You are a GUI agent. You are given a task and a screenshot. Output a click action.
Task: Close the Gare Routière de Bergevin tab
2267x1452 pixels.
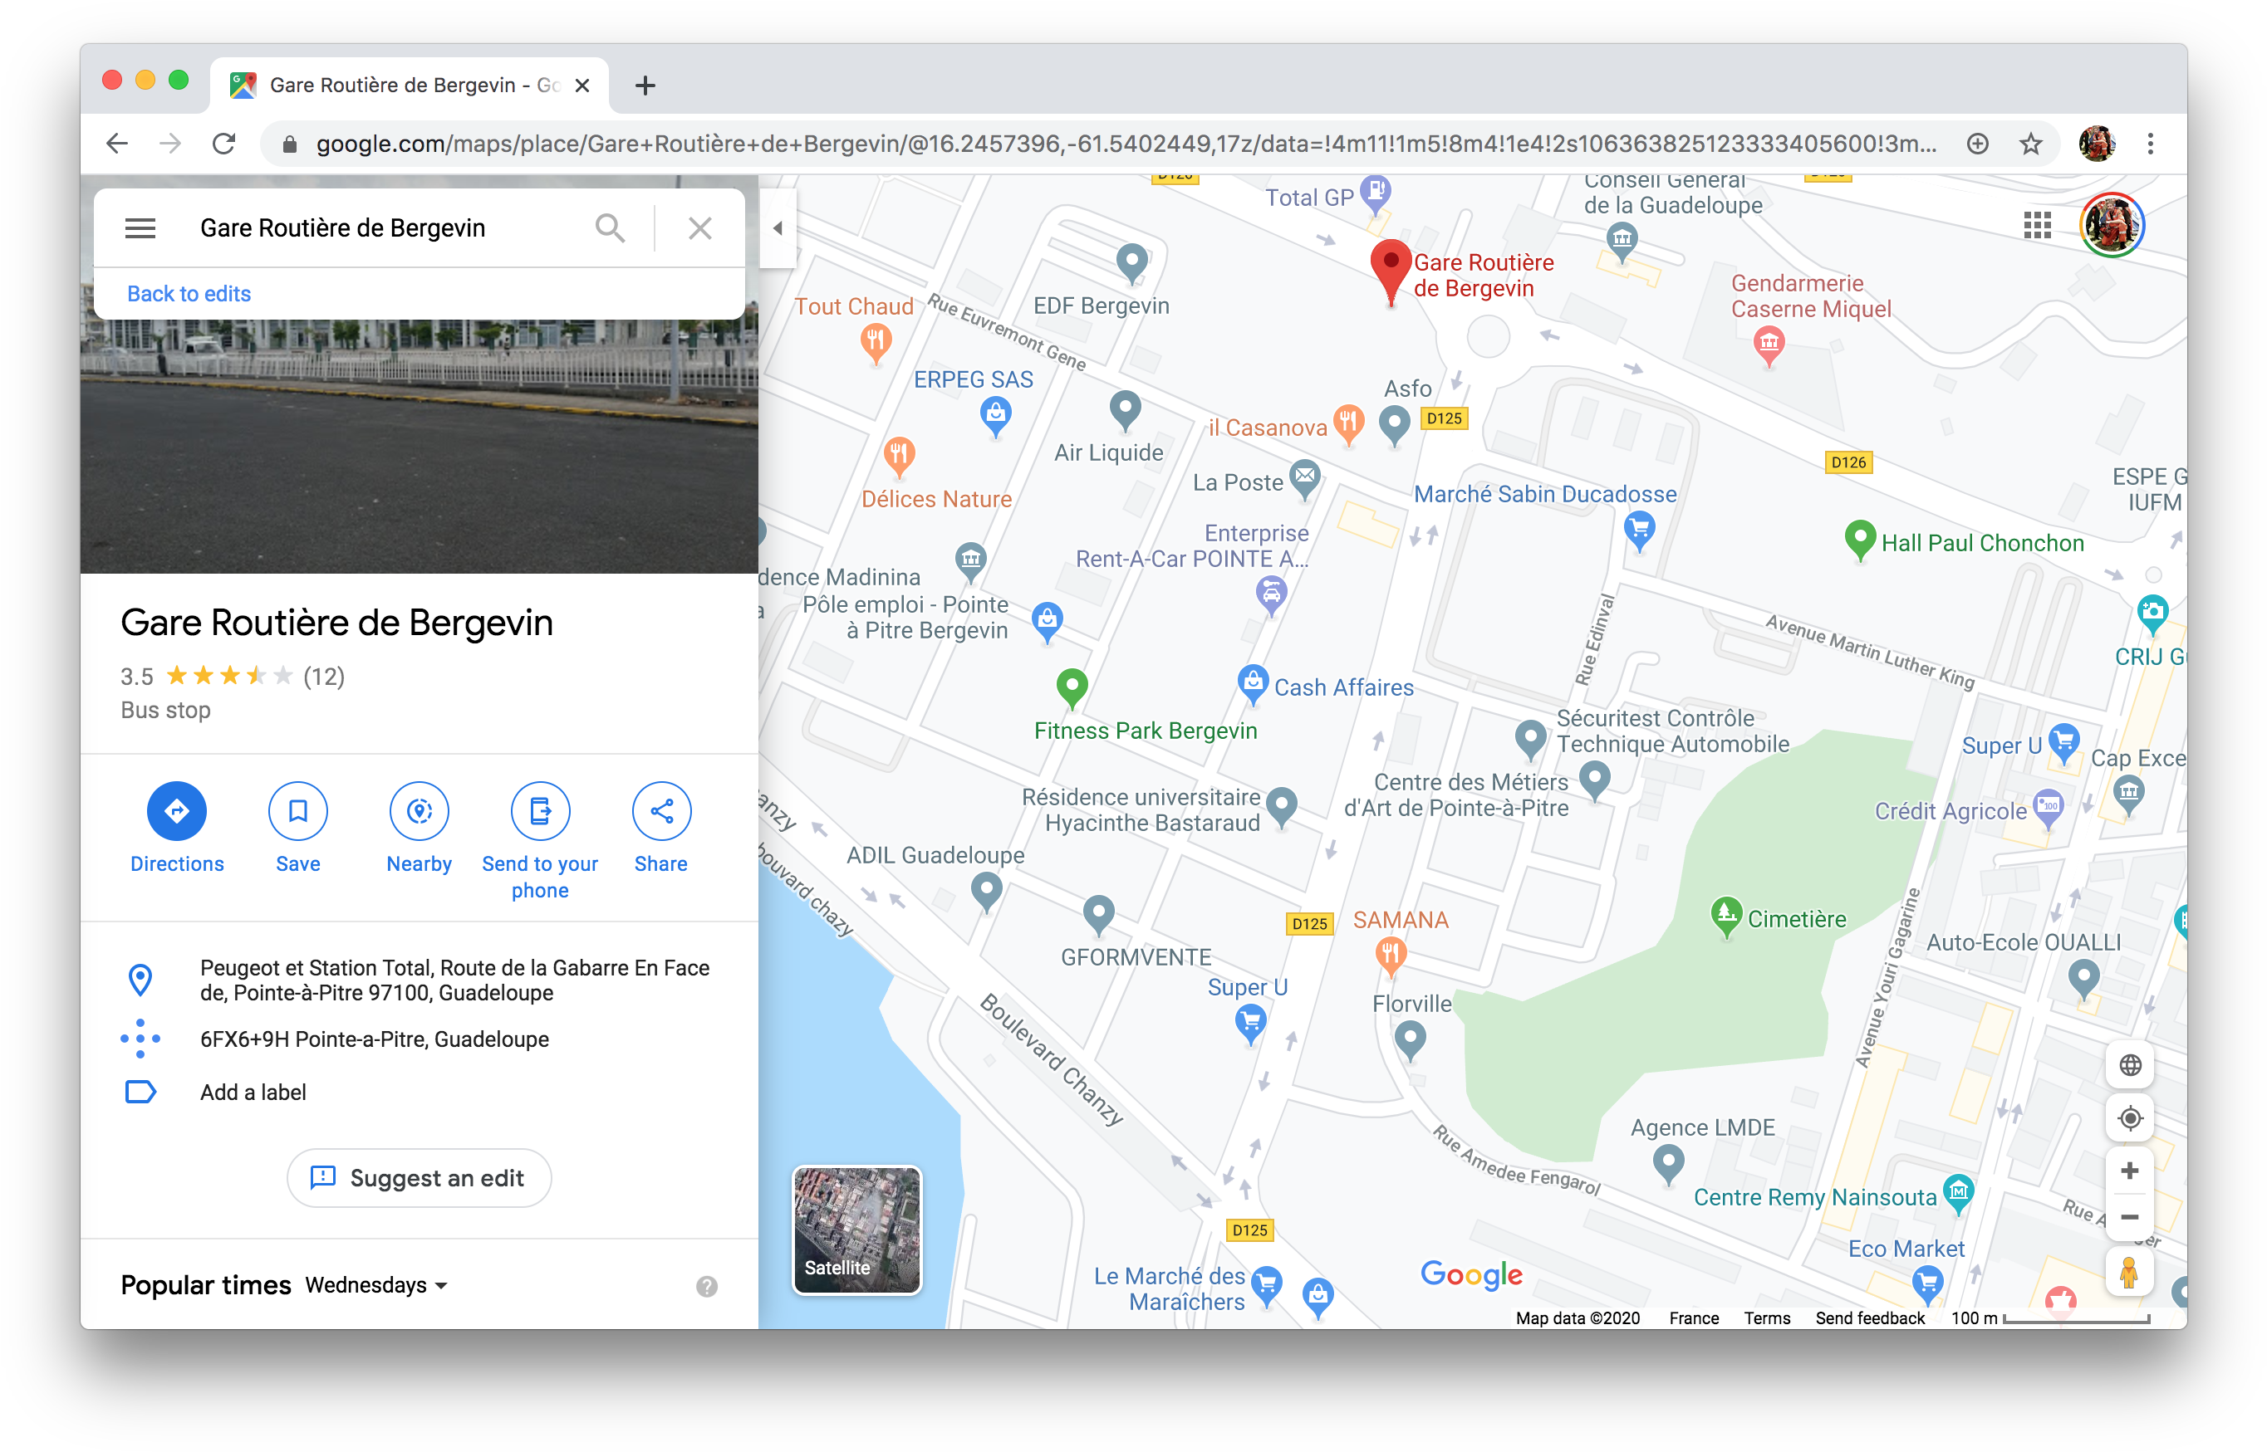tap(582, 86)
